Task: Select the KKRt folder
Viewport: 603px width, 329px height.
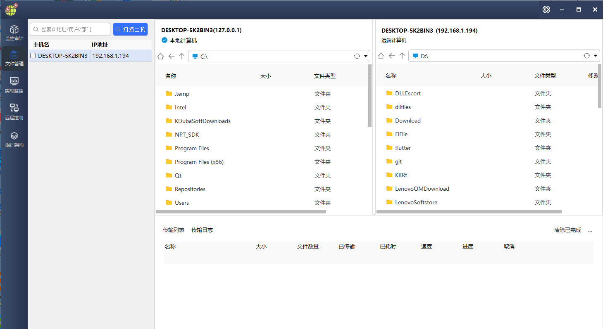Action: click(x=401, y=175)
